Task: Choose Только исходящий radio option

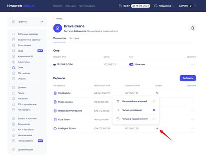Action: (154, 110)
